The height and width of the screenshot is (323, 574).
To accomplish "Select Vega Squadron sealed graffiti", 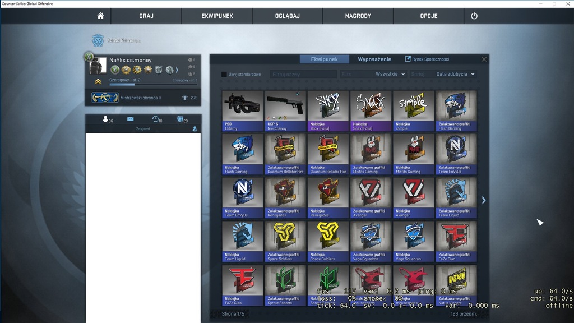I will click(371, 241).
